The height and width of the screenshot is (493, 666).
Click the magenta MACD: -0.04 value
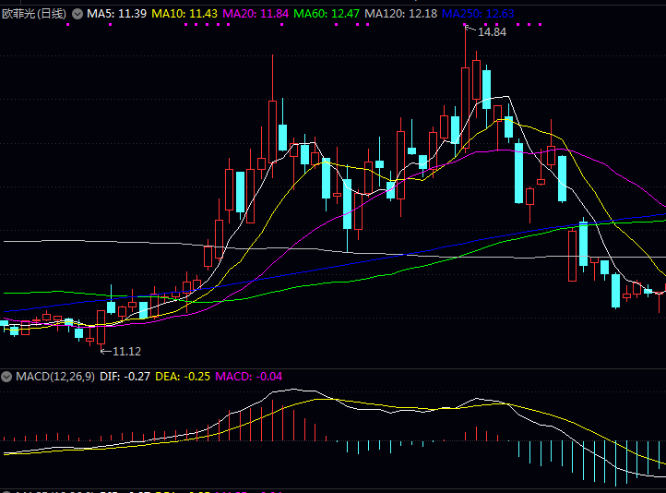[x=248, y=377]
